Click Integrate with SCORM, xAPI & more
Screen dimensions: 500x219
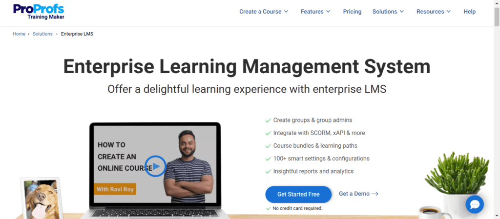pyautogui.click(x=319, y=133)
